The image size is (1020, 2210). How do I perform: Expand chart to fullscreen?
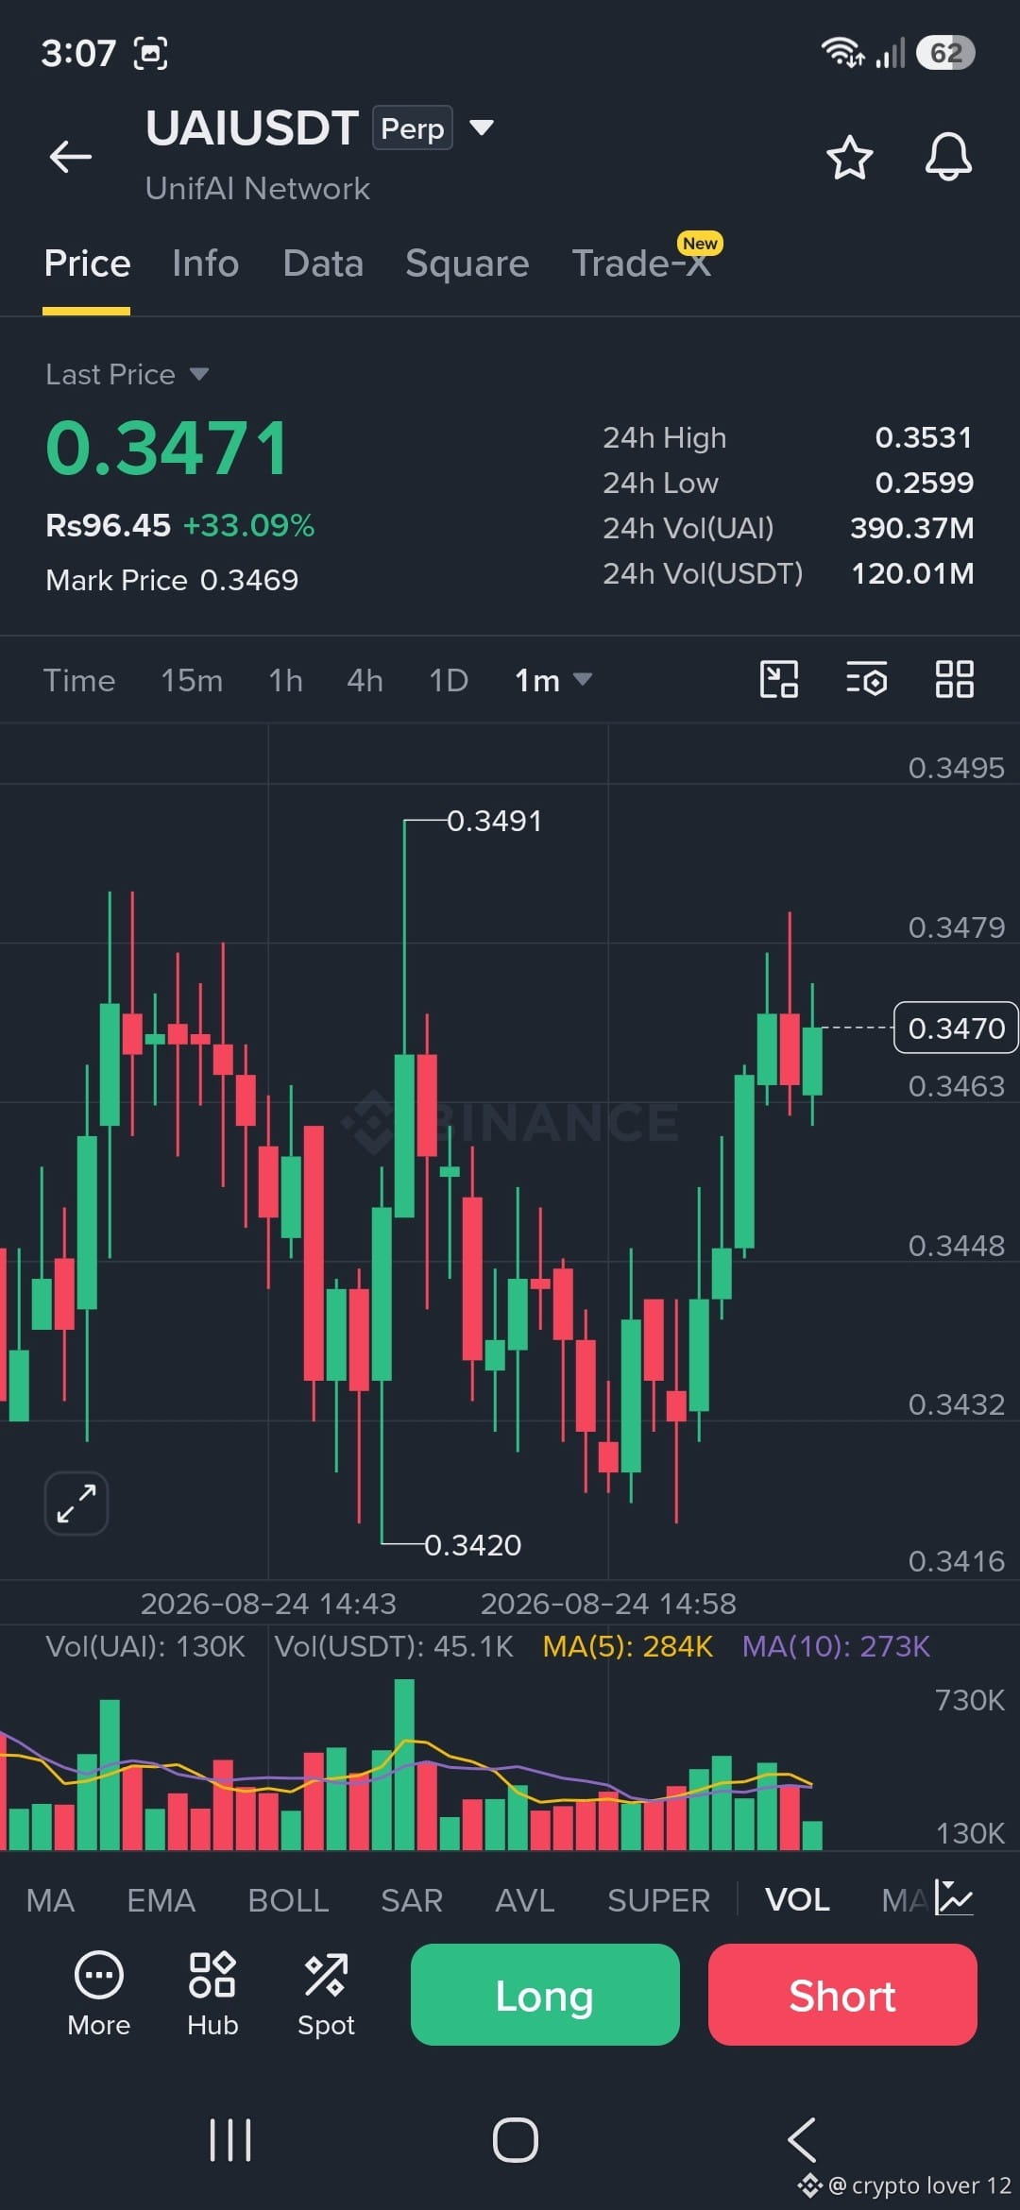point(76,1503)
